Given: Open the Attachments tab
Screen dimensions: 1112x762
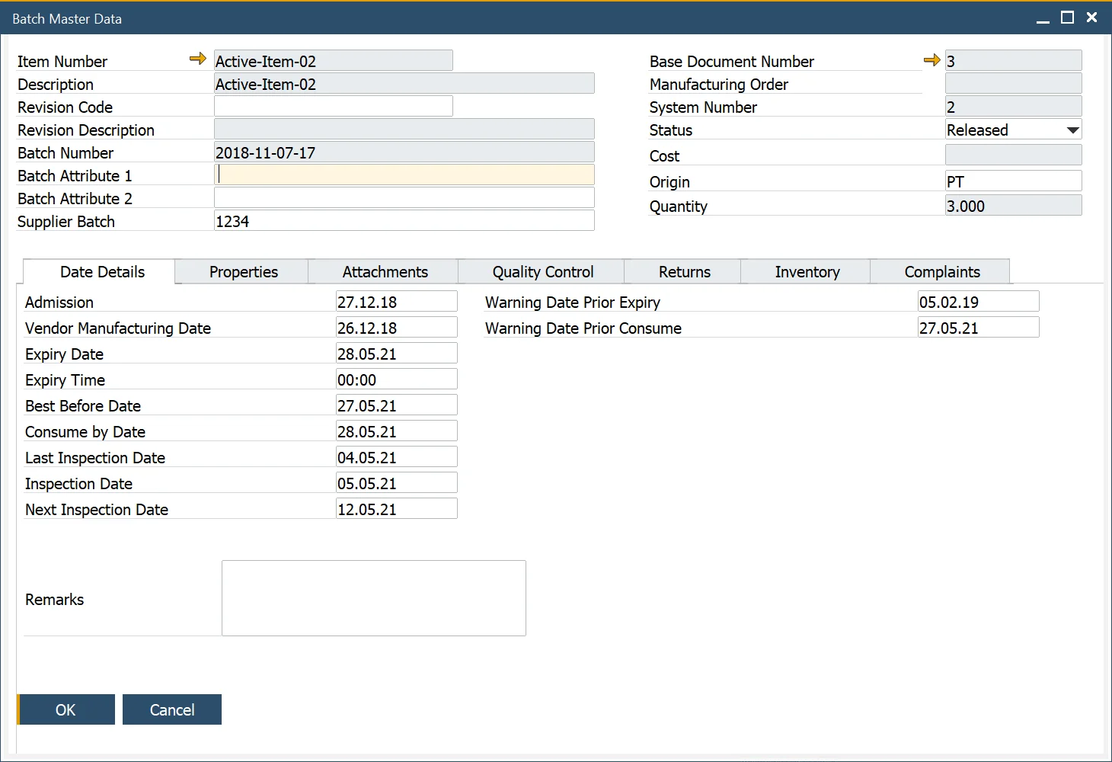Looking at the screenshot, I should point(384,271).
